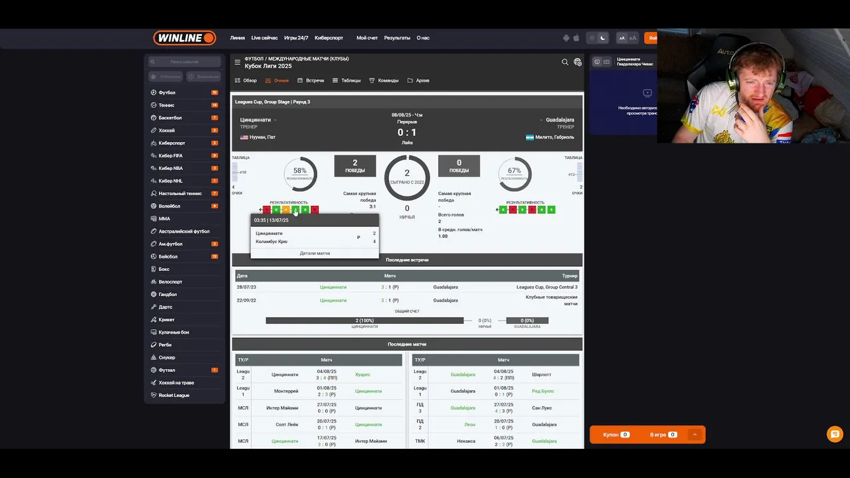Viewport: 850px width, 478px height.
Task: Switch the match panel to scoreboard mode
Action: tap(606, 62)
